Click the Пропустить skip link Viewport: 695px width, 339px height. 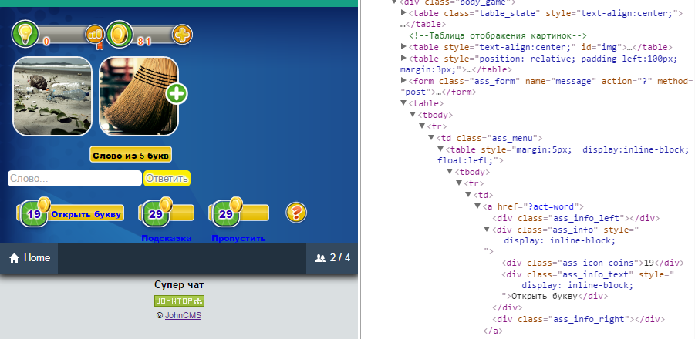point(238,238)
